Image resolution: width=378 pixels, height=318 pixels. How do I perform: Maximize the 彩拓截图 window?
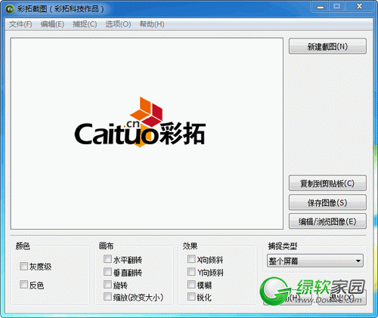pyautogui.click(x=337, y=7)
